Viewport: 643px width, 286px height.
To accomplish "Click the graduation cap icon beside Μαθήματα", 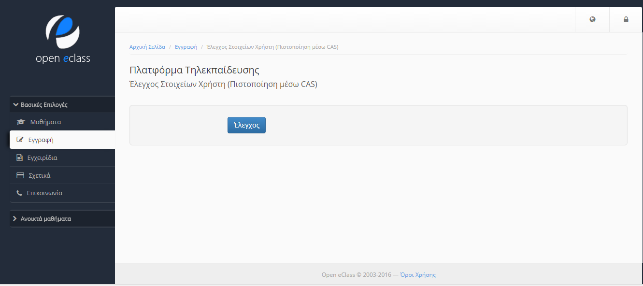I will click(x=20, y=122).
